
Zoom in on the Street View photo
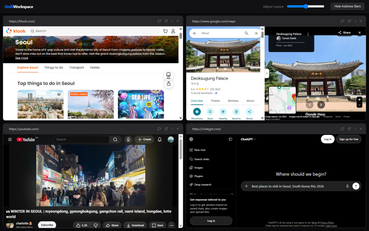(359, 100)
